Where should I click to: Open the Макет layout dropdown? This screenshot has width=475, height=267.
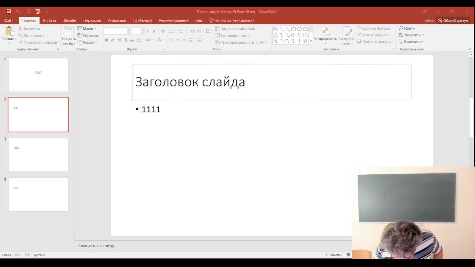pos(86,29)
